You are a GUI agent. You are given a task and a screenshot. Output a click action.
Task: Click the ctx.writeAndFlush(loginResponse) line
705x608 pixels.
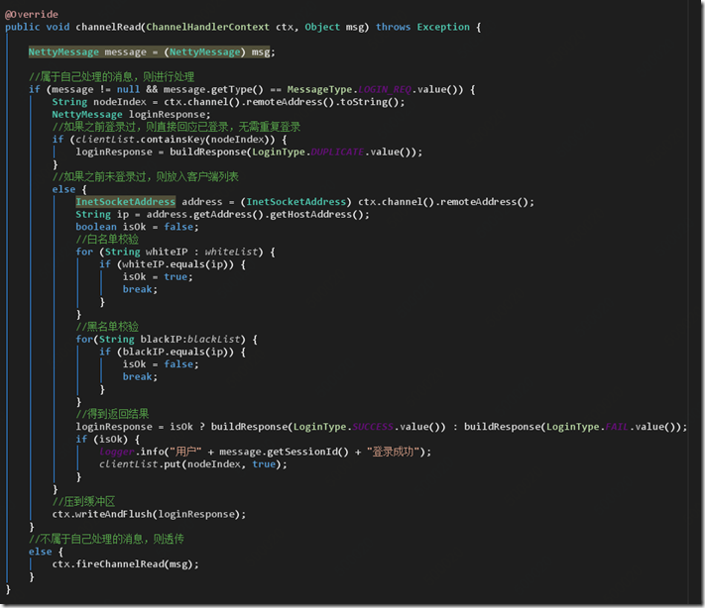point(149,514)
